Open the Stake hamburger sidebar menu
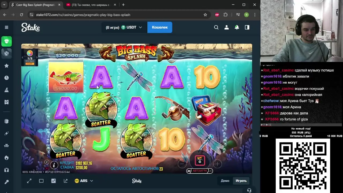The image size is (343, 193). (x=6, y=27)
